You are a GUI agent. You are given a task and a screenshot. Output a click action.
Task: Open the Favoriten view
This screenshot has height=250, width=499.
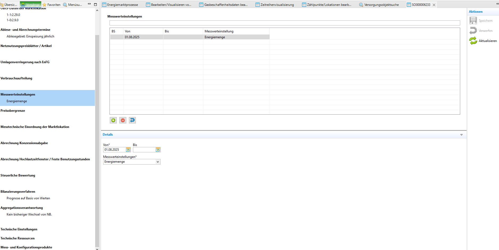pos(52,5)
